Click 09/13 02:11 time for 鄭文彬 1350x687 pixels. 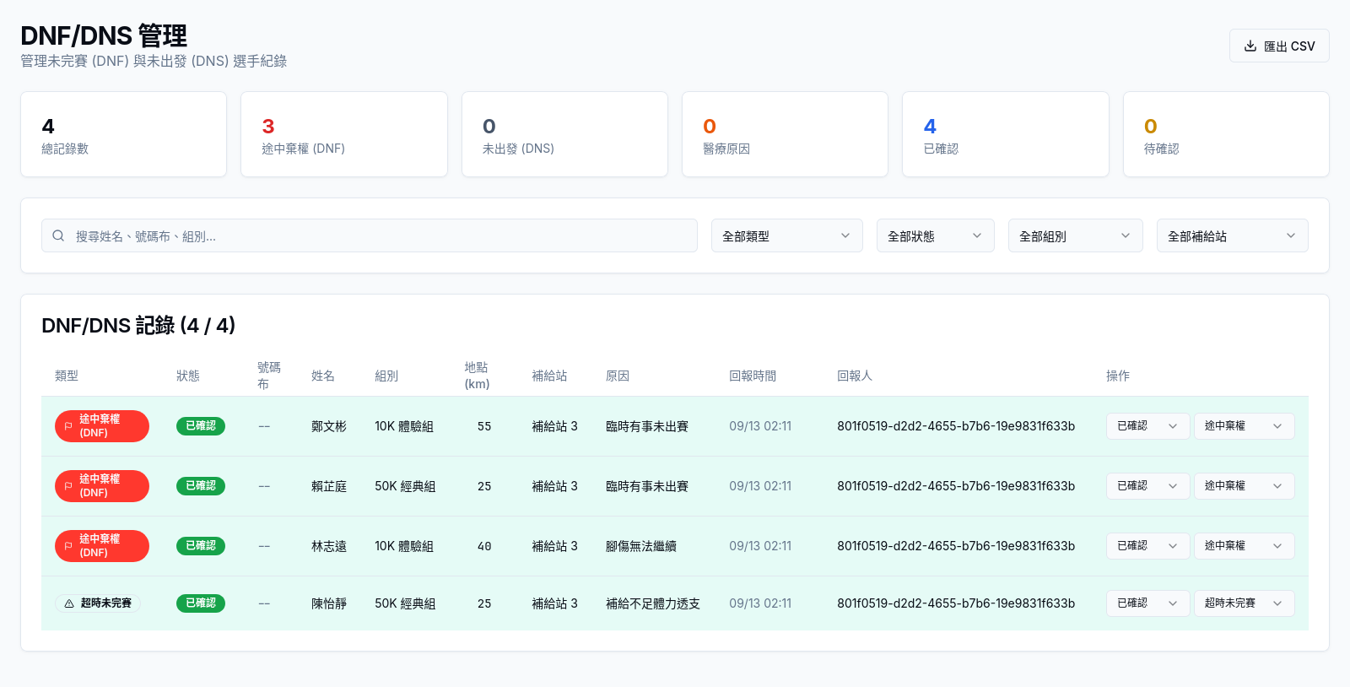[x=760, y=426]
